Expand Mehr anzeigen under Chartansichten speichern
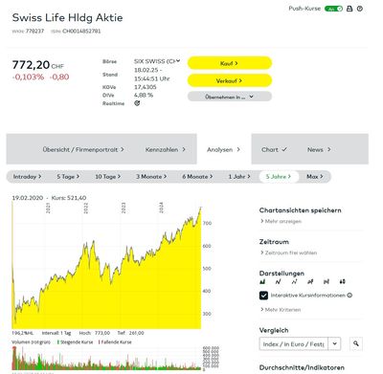Image resolution: width=383 pixels, height=374 pixels. [281, 221]
